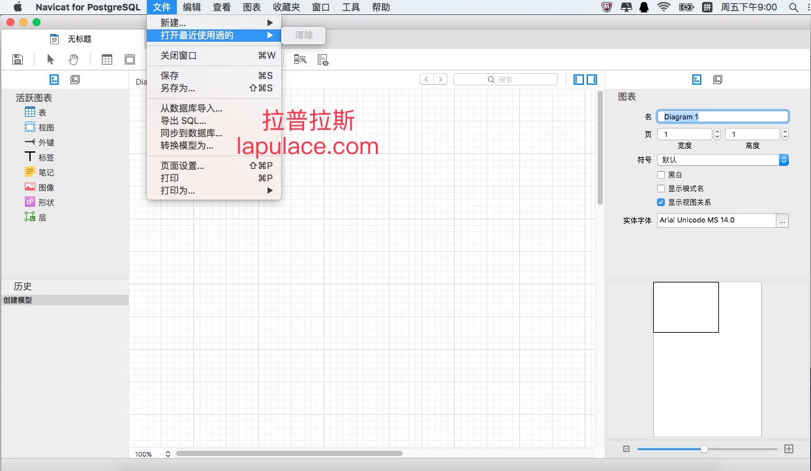Open Spotlight search in the menu bar
The width and height of the screenshot is (811, 471).
point(794,7)
